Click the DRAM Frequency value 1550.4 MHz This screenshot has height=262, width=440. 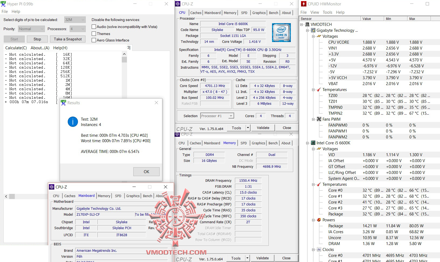click(x=248, y=180)
